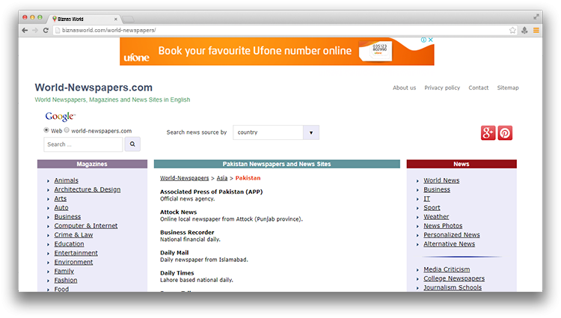This screenshot has width=561, height=318.
Task: Click the ad info icon on the banner
Action: 423,40
